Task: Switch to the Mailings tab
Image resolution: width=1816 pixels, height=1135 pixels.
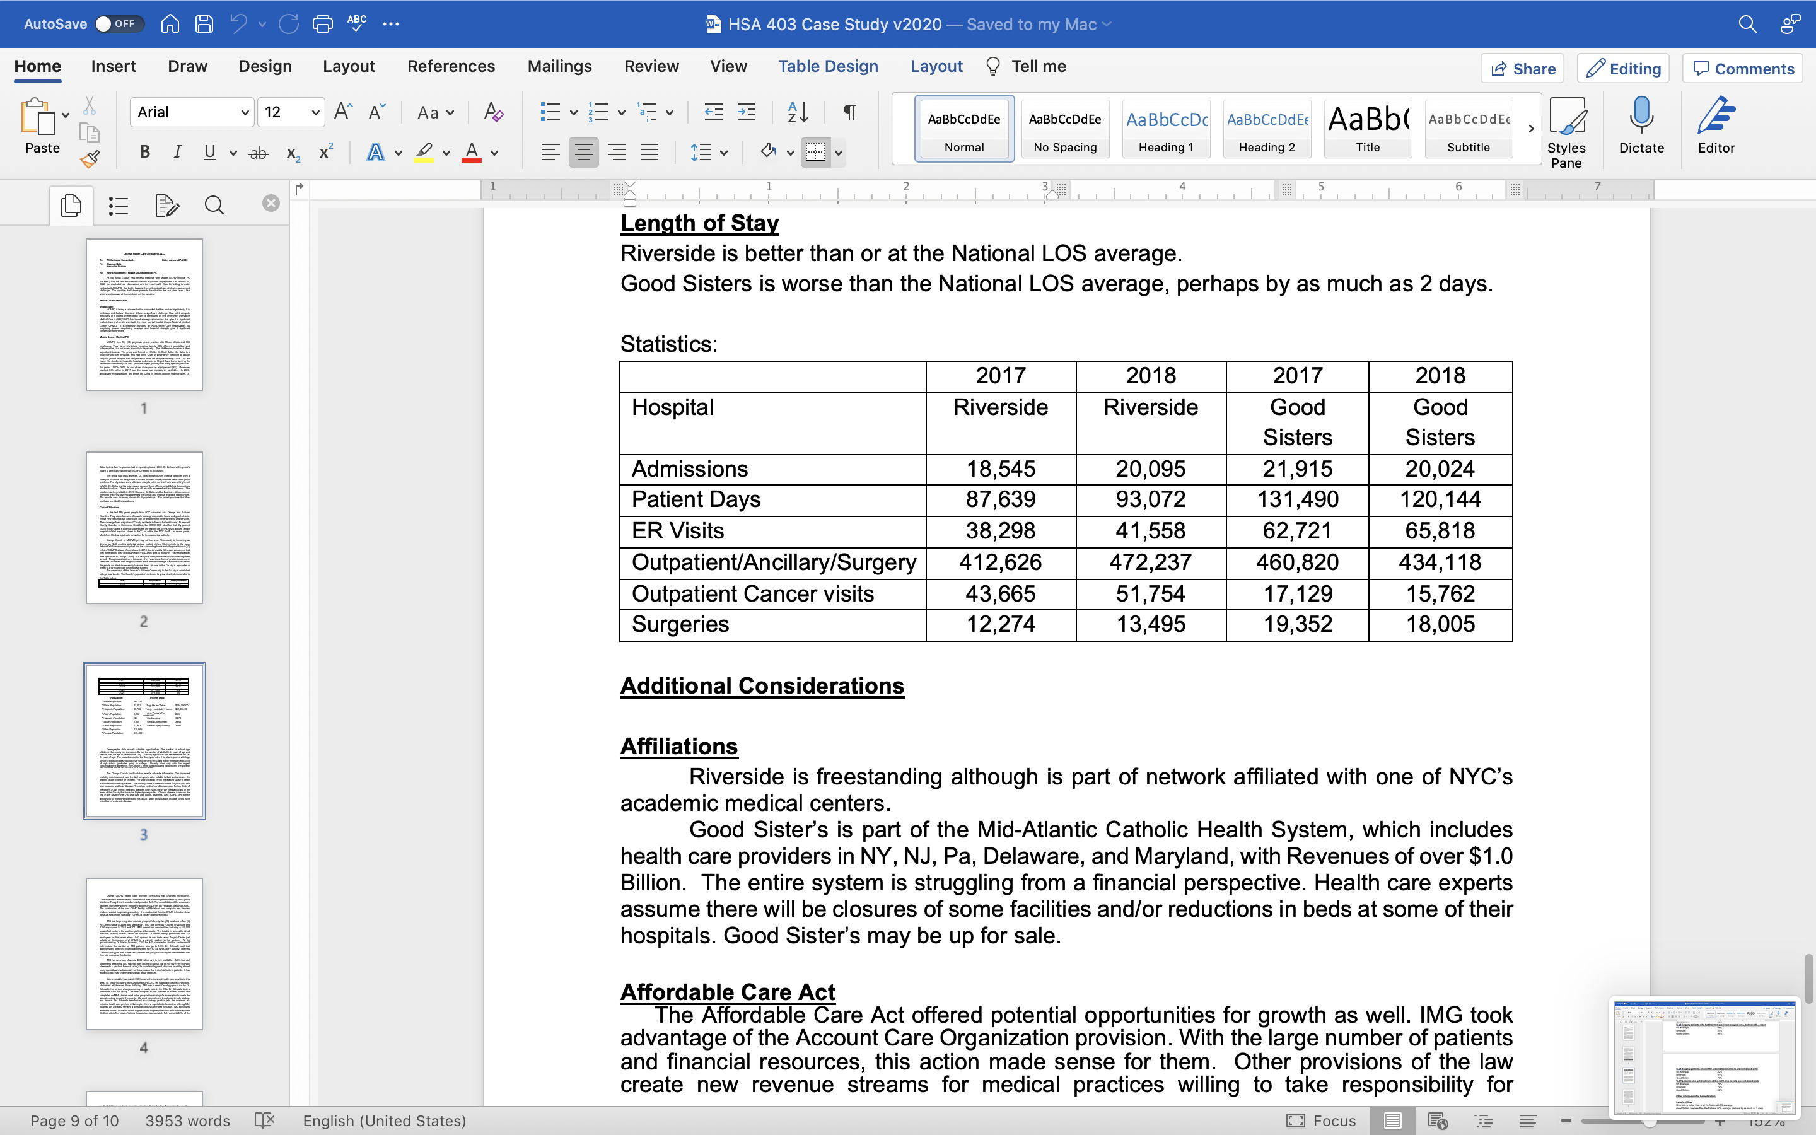Action: [x=559, y=66]
